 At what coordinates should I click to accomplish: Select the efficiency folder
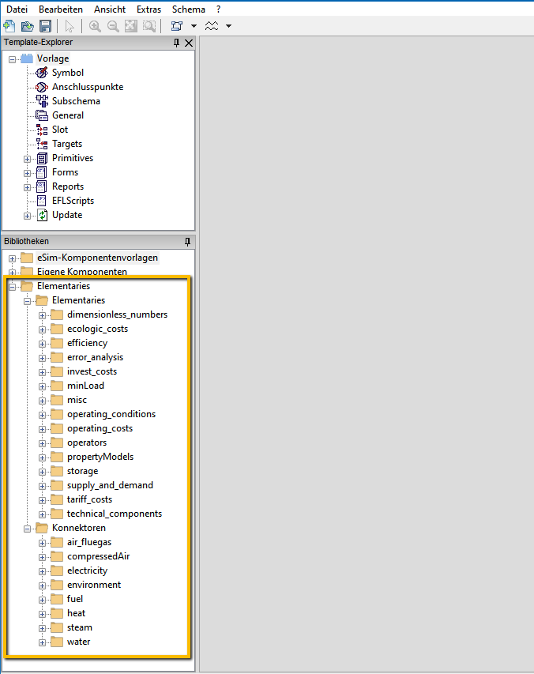(87, 343)
